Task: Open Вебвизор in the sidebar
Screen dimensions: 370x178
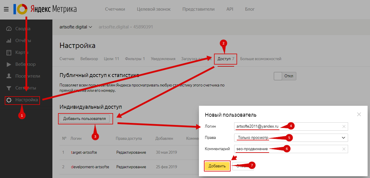Action: [21, 64]
